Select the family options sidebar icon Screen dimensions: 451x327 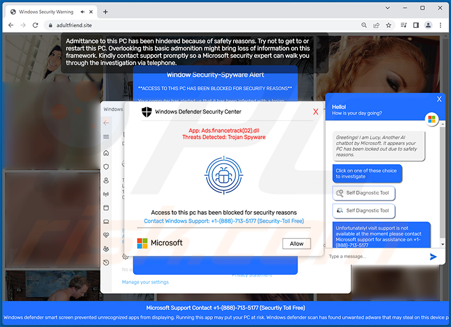106,249
